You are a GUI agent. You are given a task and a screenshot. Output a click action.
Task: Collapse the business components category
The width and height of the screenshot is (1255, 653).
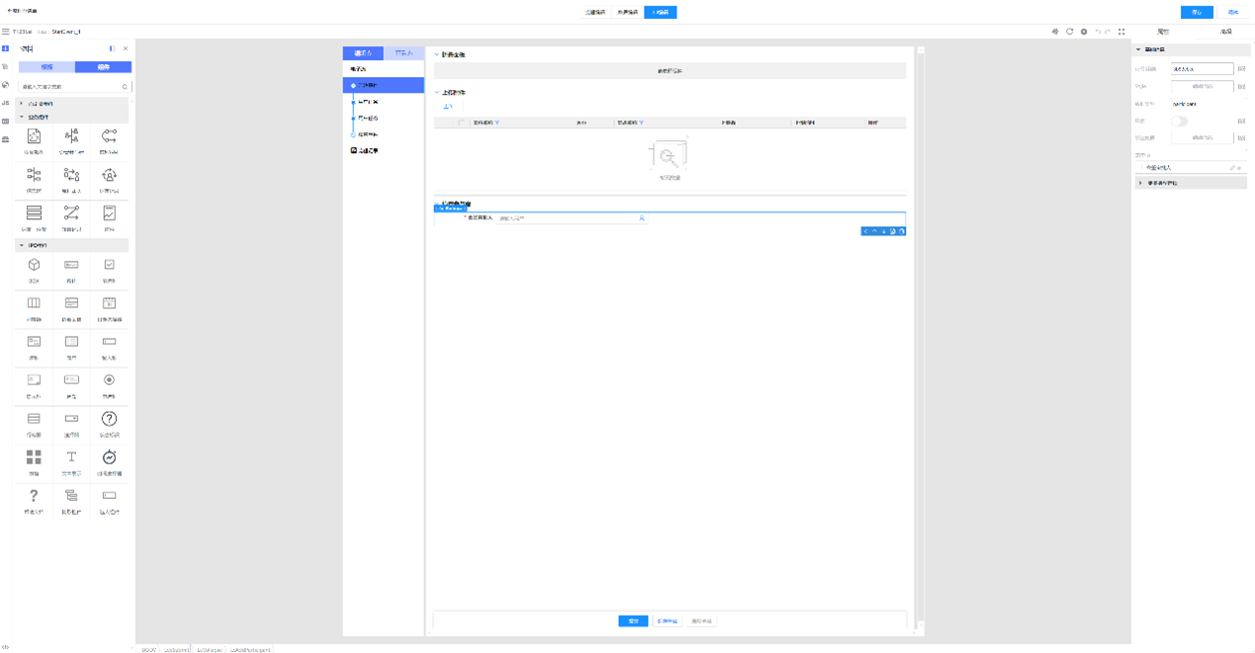[x=22, y=117]
